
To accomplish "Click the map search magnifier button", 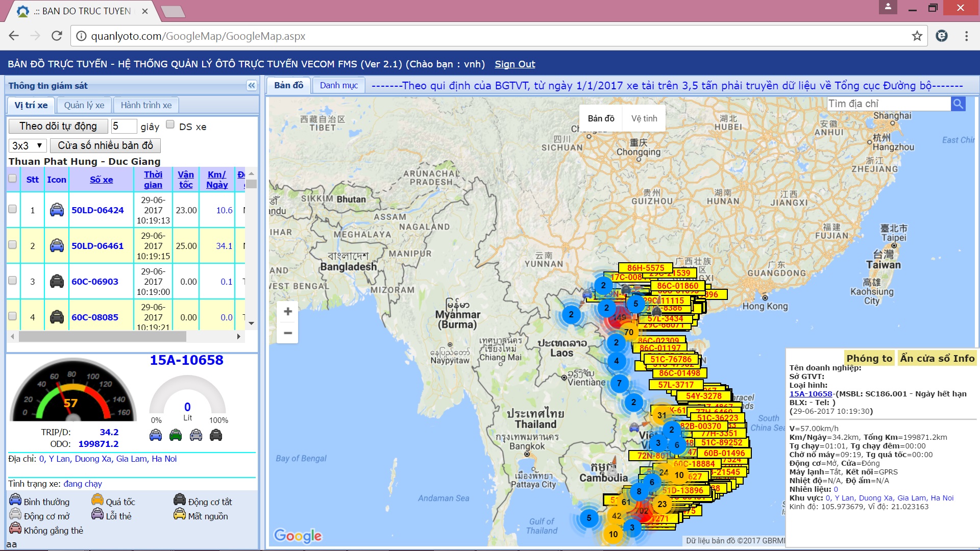I will click(x=958, y=104).
